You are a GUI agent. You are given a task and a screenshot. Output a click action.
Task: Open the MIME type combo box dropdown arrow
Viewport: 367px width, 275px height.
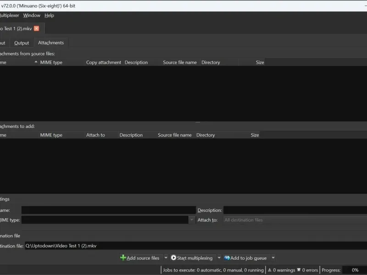tap(192, 220)
